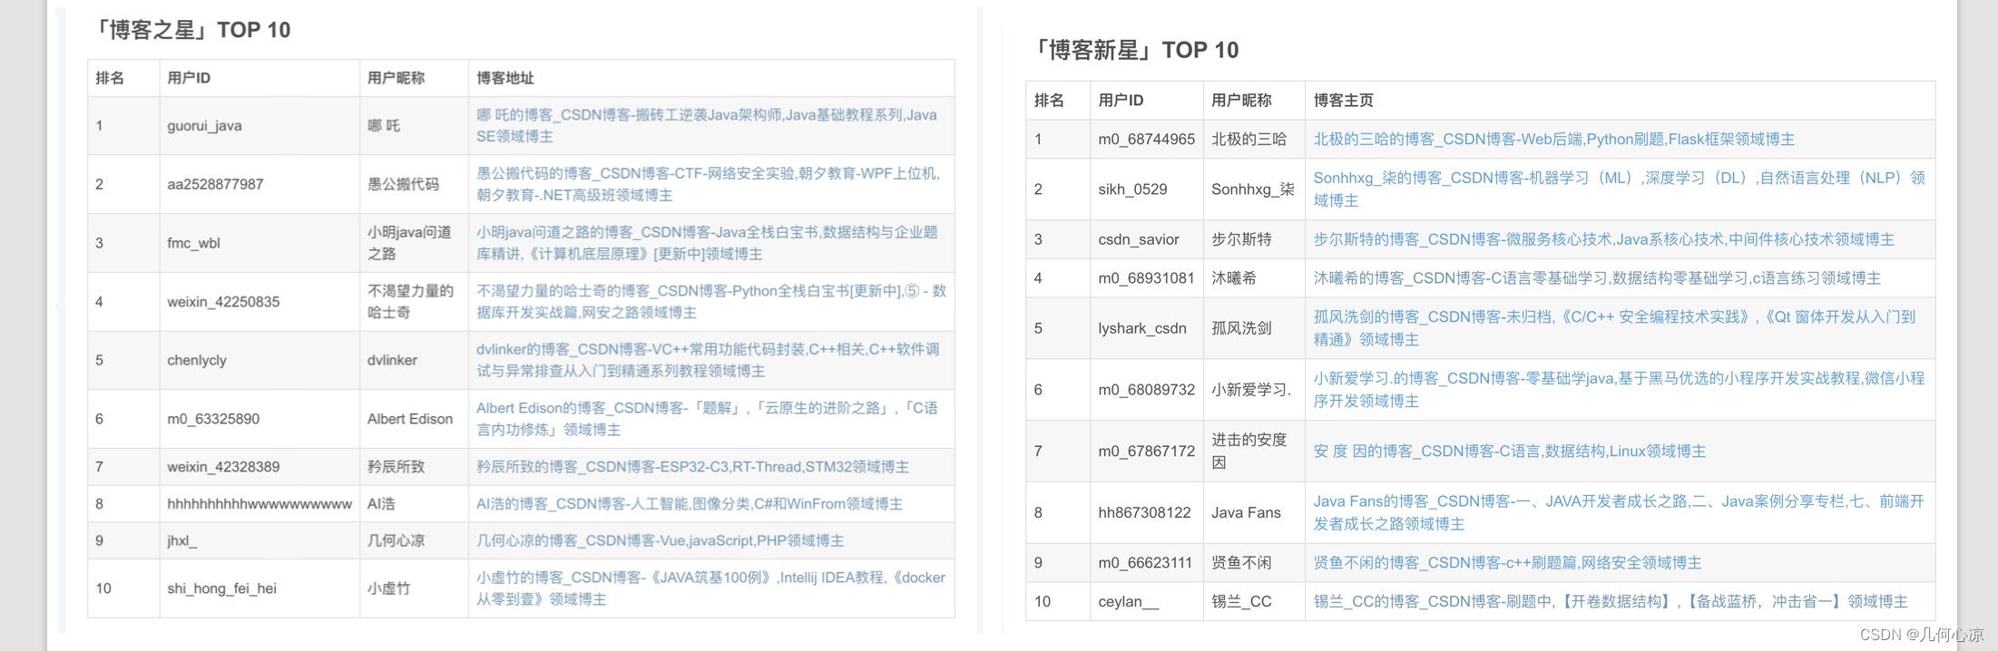The image size is (1998, 651).
Task: Select the user ID m0_68744965
Action: tap(1146, 139)
